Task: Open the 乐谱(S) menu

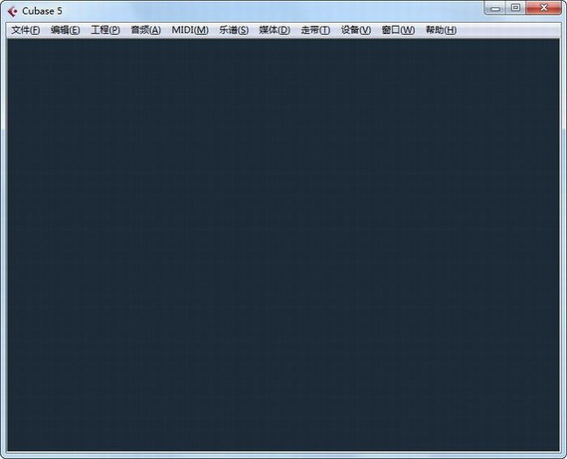Action: point(234,30)
